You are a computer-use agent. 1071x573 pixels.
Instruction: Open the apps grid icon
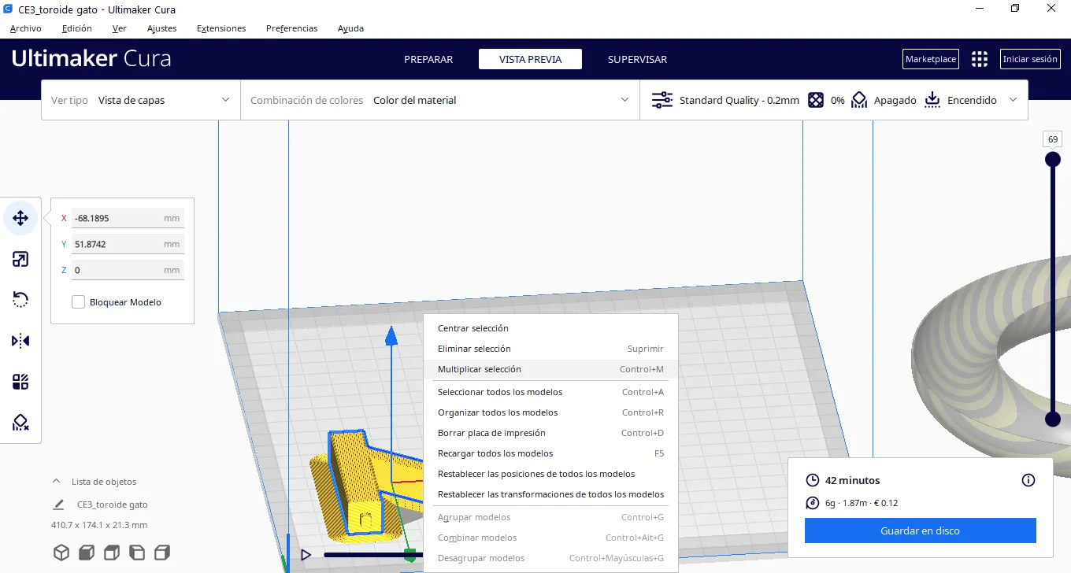coord(979,59)
